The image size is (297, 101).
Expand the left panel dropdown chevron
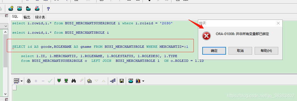coord(6,26)
